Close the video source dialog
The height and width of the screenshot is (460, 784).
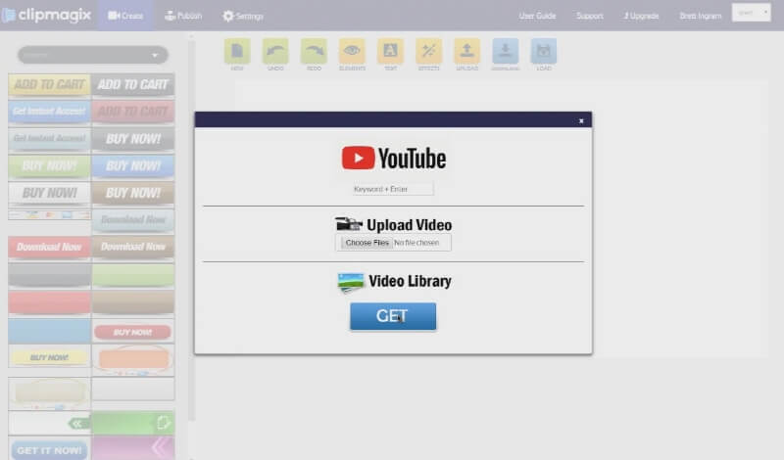tap(581, 120)
